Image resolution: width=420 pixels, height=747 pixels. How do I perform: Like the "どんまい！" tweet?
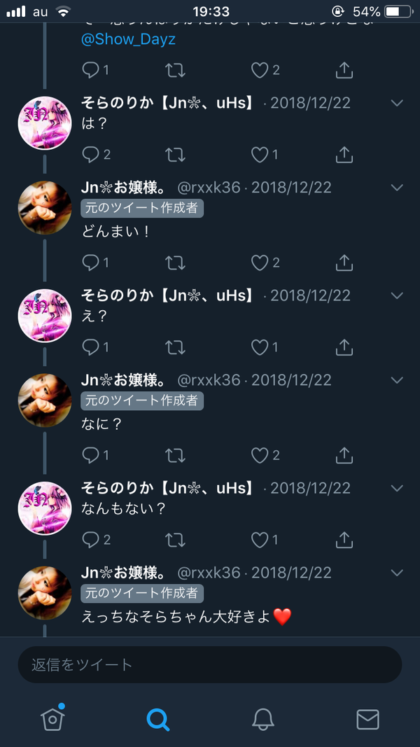tap(260, 262)
